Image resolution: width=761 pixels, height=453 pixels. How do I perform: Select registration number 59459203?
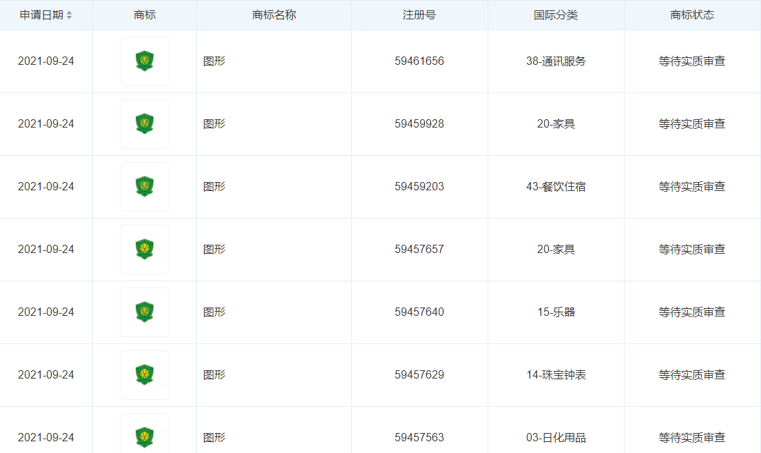coord(419,187)
